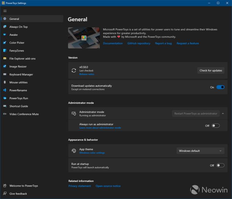
Task: Click the update refresh icon beside v0.58.0
Action: tap(74, 70)
